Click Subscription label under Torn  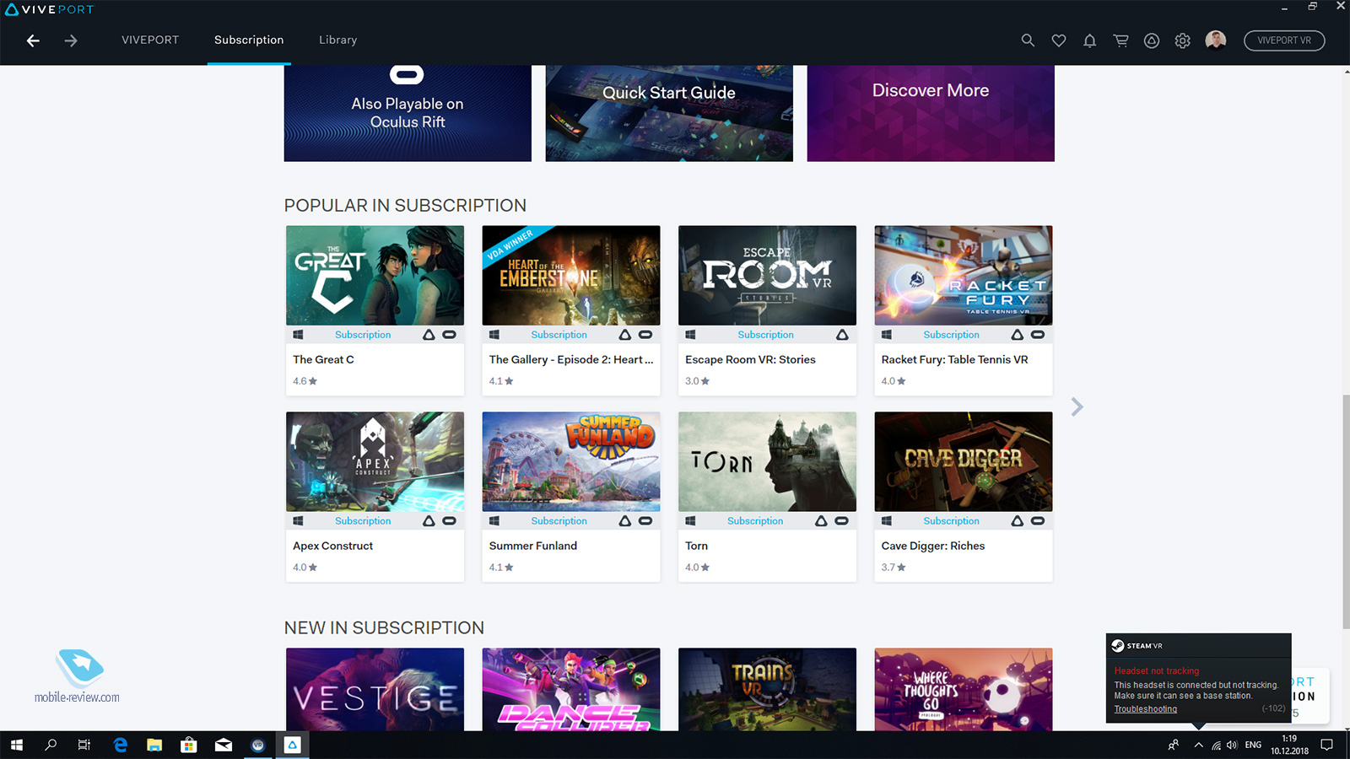tap(755, 521)
